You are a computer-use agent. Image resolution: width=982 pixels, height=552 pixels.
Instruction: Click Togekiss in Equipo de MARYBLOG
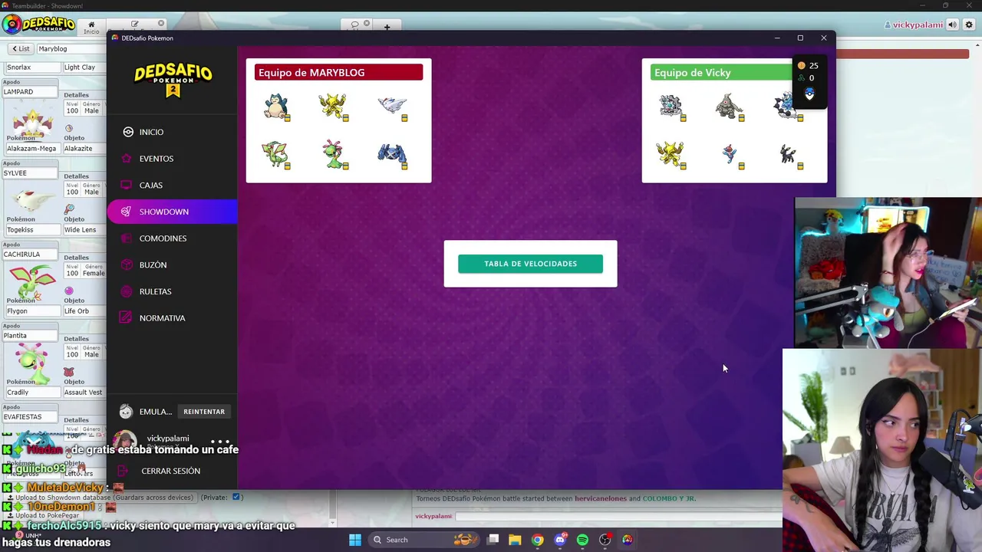coord(392,107)
